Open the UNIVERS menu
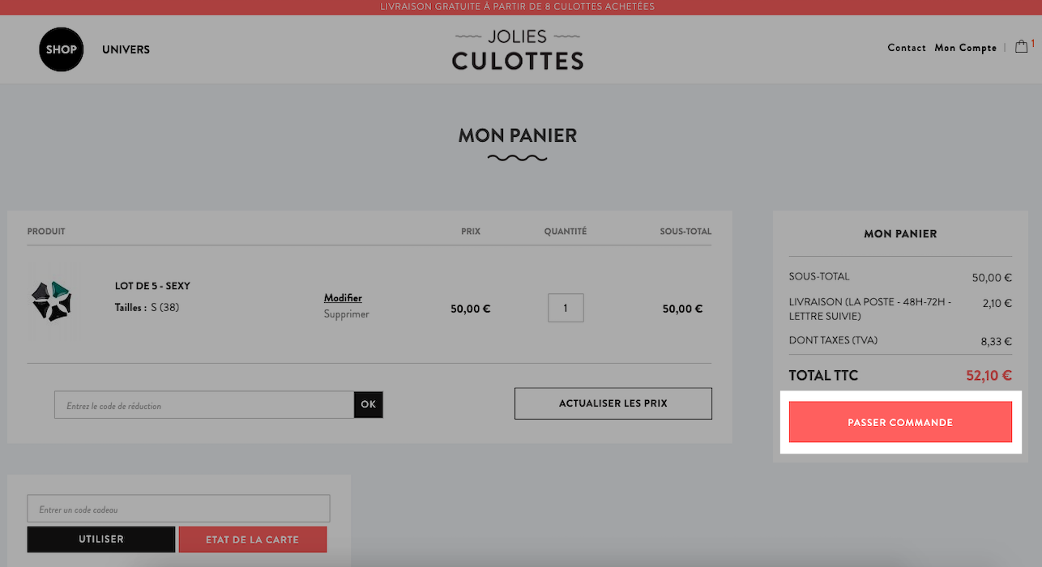 coord(126,49)
